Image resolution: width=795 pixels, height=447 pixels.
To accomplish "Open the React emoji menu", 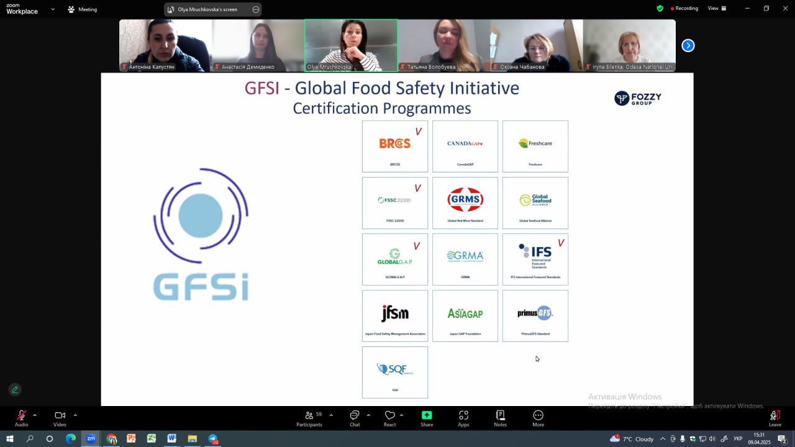I will tap(389, 418).
